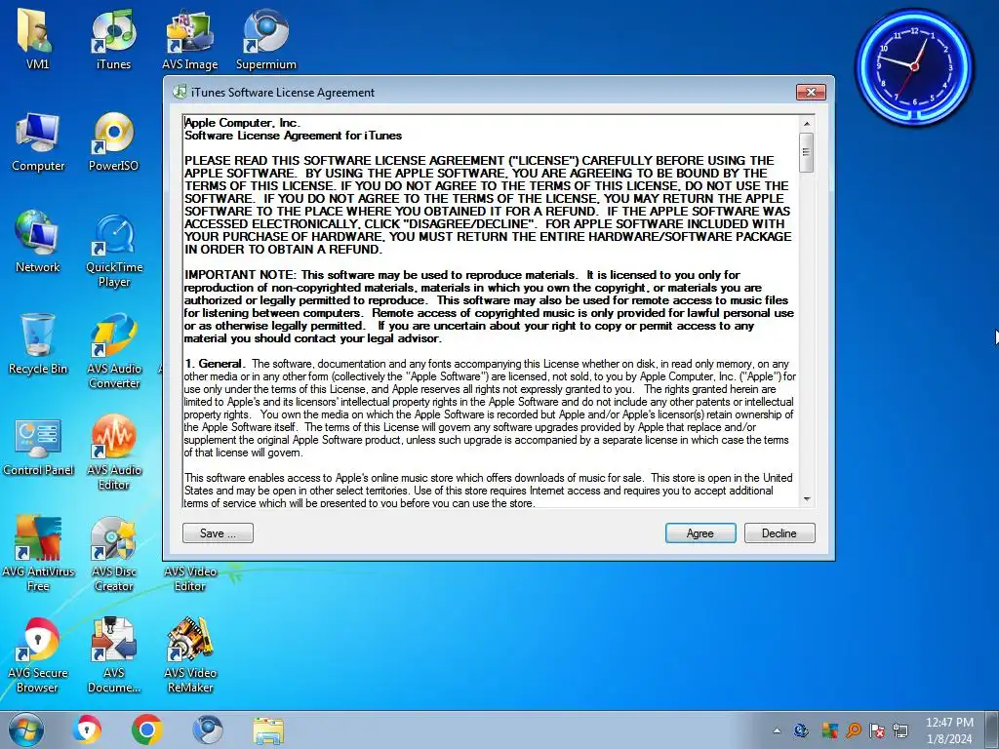Screen dimensions: 999x749
Task: Click the blue tray icon beside hidden-icons arrow
Action: coord(801,730)
